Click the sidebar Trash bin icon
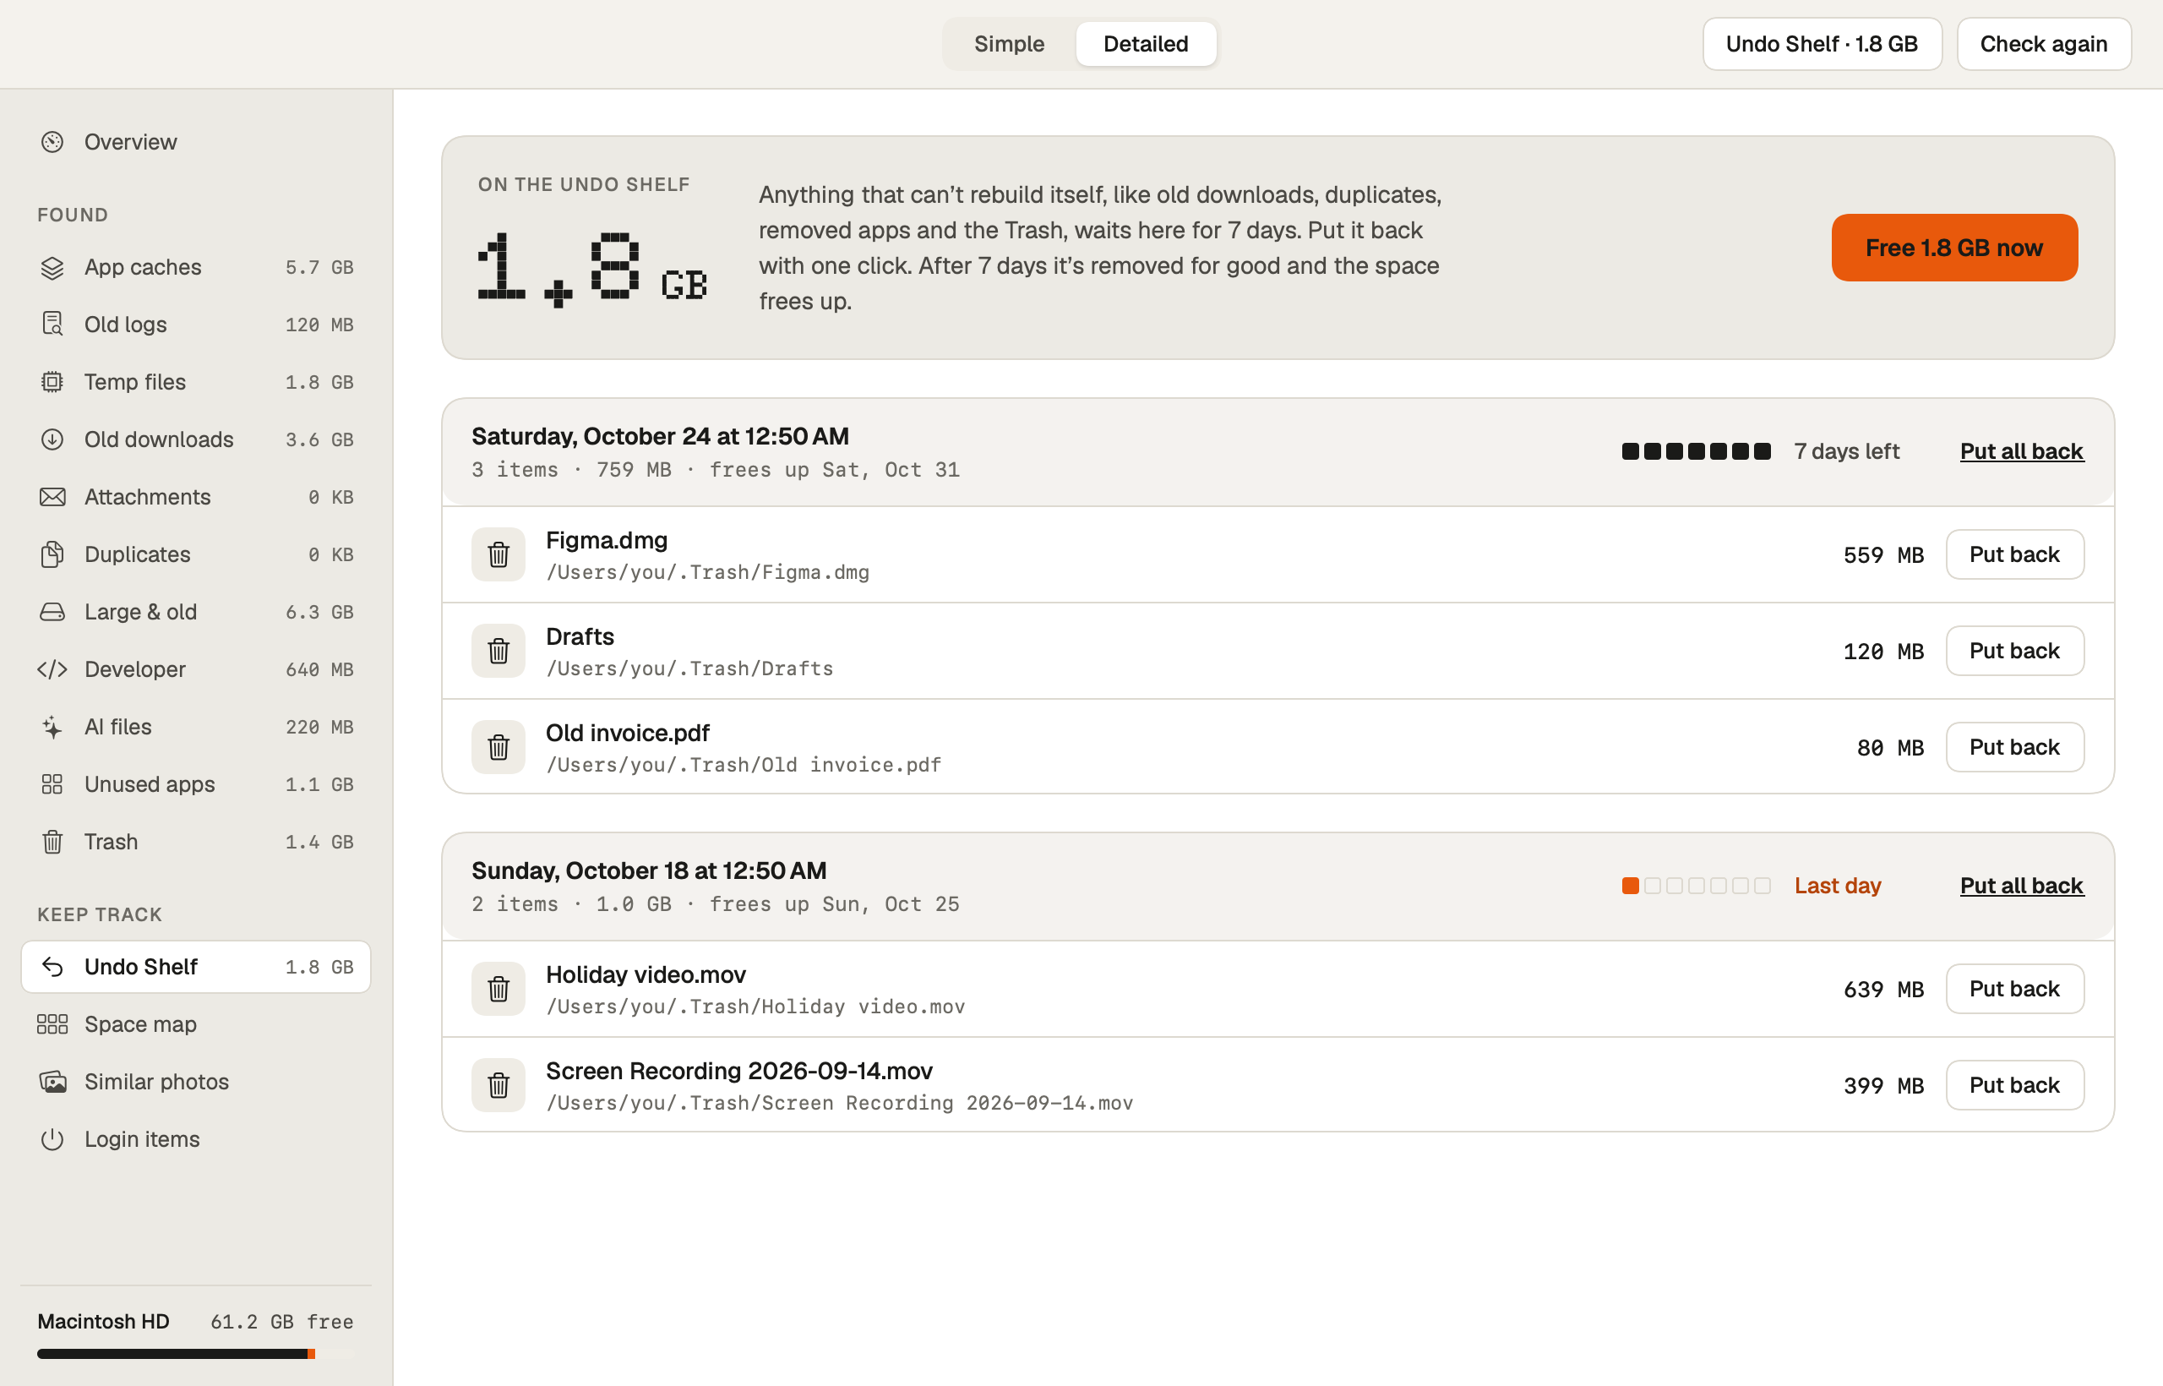The height and width of the screenshot is (1386, 2163). click(52, 842)
